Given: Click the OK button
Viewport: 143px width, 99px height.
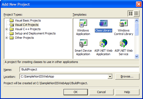Looking at the screenshot, I should click(x=76, y=92).
